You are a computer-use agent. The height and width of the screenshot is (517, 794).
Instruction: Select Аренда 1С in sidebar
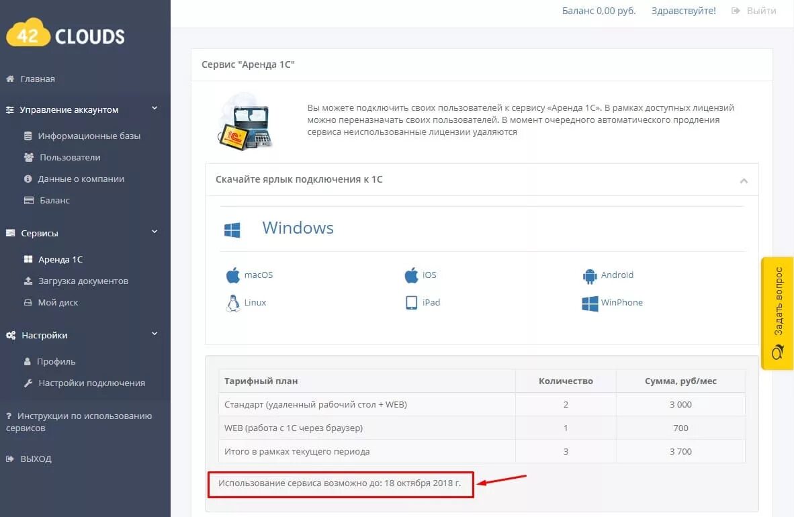(x=60, y=259)
